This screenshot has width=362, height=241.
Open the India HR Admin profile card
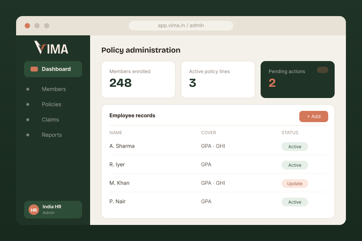53,210
